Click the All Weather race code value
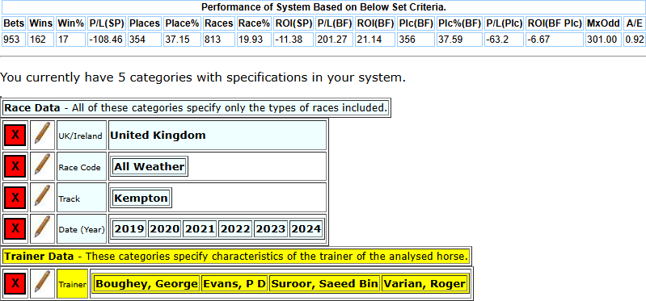646x301 pixels. 149,166
